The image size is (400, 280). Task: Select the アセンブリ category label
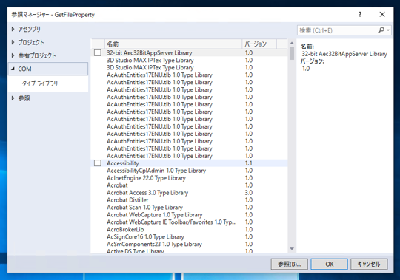30,29
